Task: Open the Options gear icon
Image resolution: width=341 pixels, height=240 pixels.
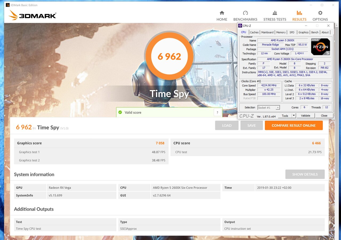Action: click(320, 13)
